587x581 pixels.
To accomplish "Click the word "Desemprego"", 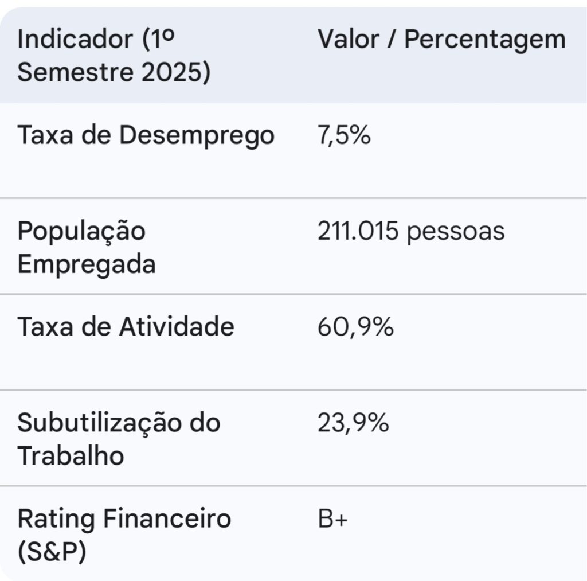I will [x=197, y=136].
